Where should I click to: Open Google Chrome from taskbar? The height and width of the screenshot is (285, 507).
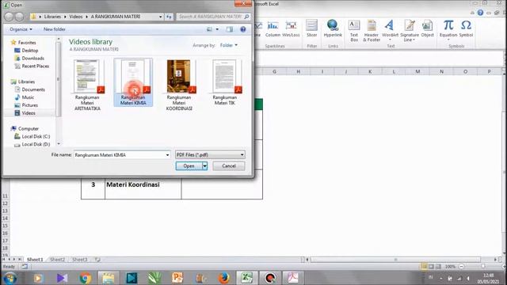click(x=86, y=278)
